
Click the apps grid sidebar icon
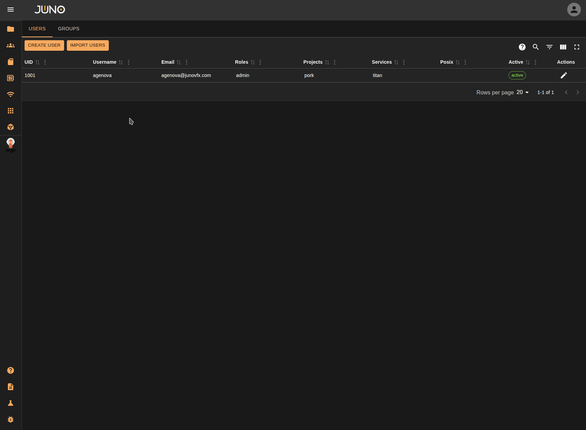click(11, 111)
